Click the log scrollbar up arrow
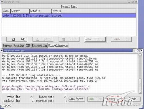The image size is (144, 109). 140,55
